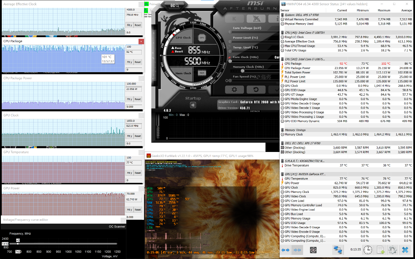Click the MSI jet logo button in Afterburner
415x259 pixels.
[x=256, y=19]
